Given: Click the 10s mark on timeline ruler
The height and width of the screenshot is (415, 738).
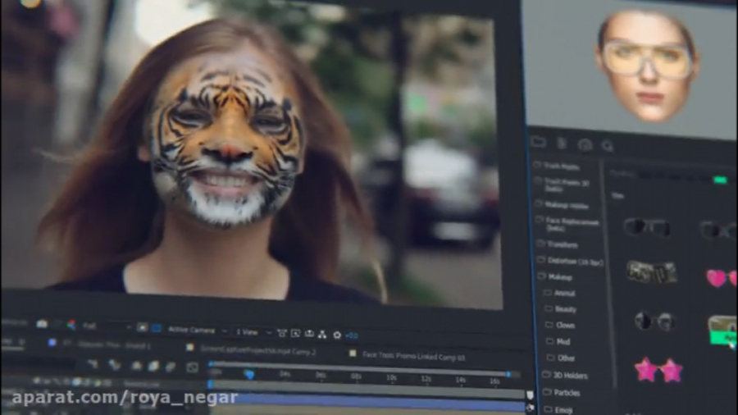Looking at the screenshot, I should pyautogui.click(x=391, y=378).
